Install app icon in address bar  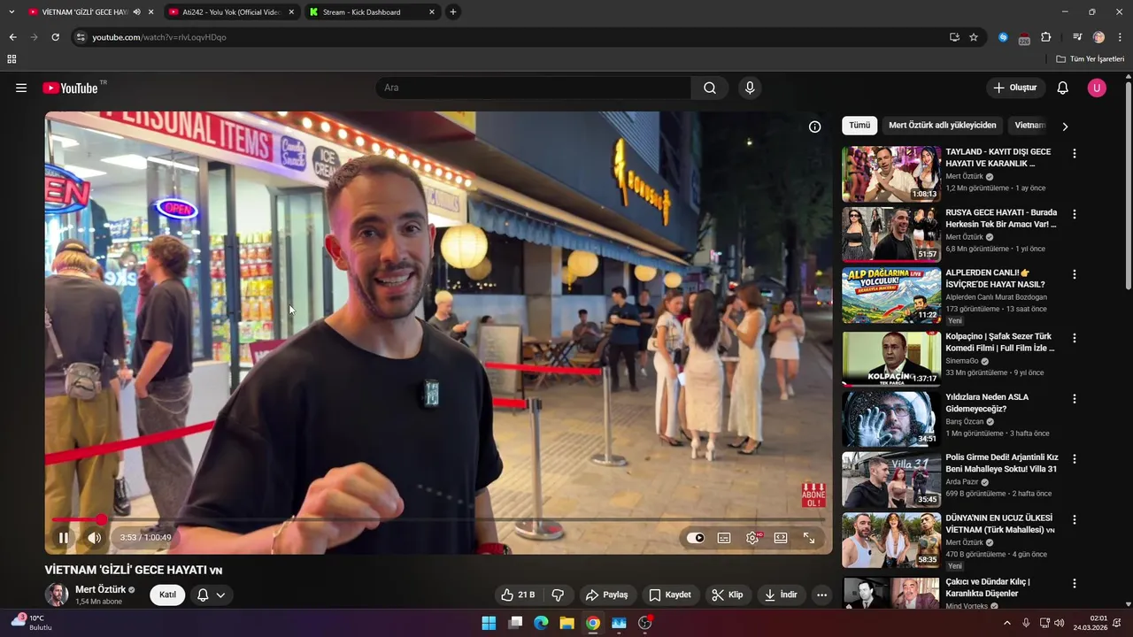(954, 37)
